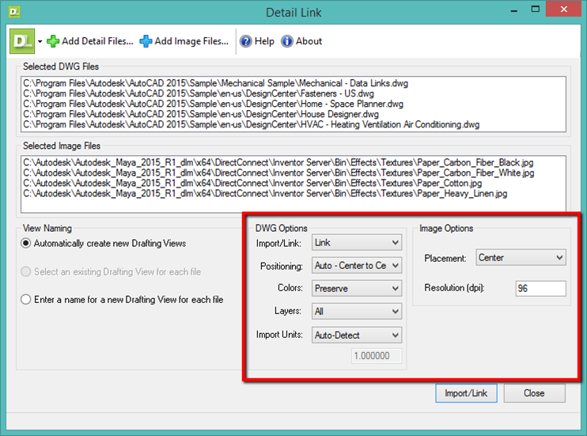Click Add Image Files toolbar button
The image size is (587, 436).
click(184, 41)
